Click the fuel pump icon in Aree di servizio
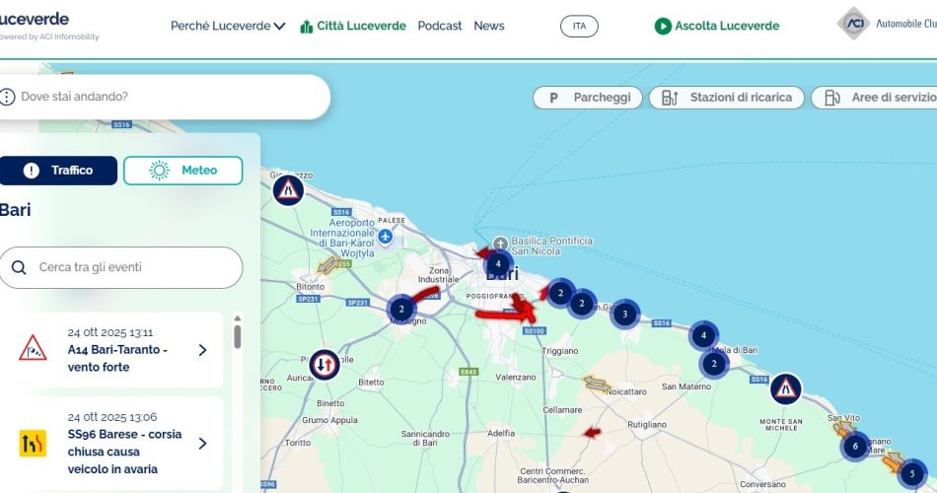Screen dimensions: 937x493 tap(831, 98)
